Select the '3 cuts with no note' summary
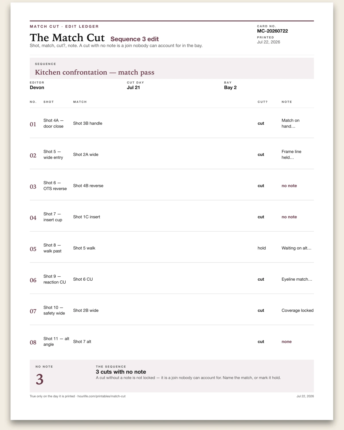This screenshot has width=344, height=430. 121,372
